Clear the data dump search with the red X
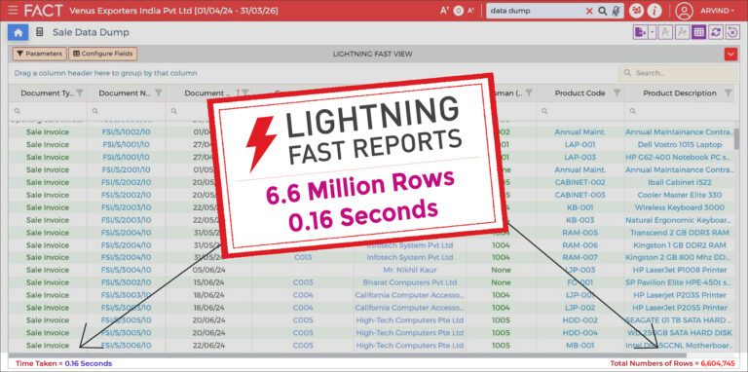This screenshot has height=372, width=748. tap(589, 11)
